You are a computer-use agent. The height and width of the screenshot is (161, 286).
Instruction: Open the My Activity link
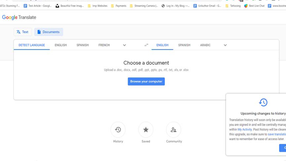(245, 129)
